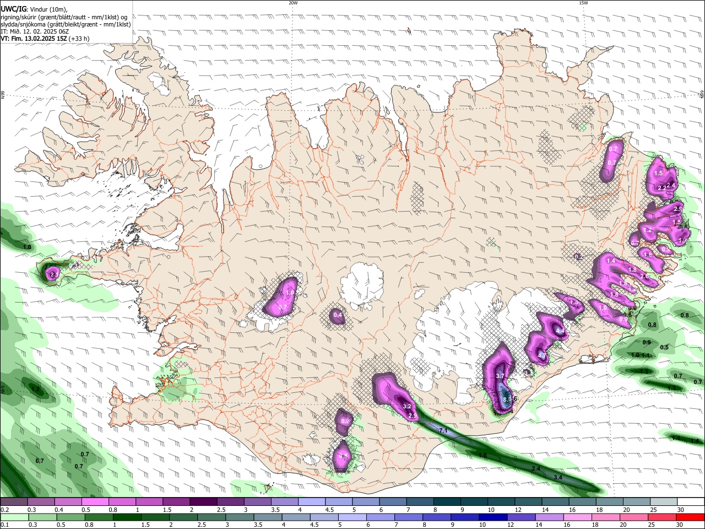The image size is (705, 529).
Task: Click the "15W" longitude label
Action: [x=583, y=3]
